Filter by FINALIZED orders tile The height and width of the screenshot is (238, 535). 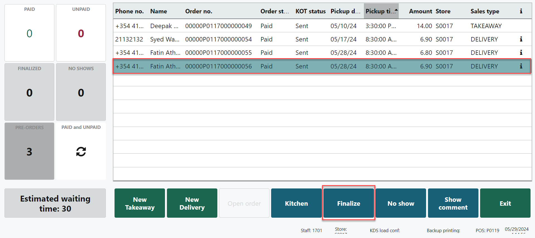point(29,92)
